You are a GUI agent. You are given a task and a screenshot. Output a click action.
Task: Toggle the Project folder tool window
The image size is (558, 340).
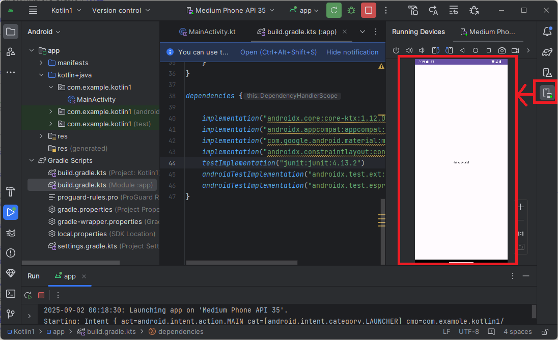tap(11, 32)
